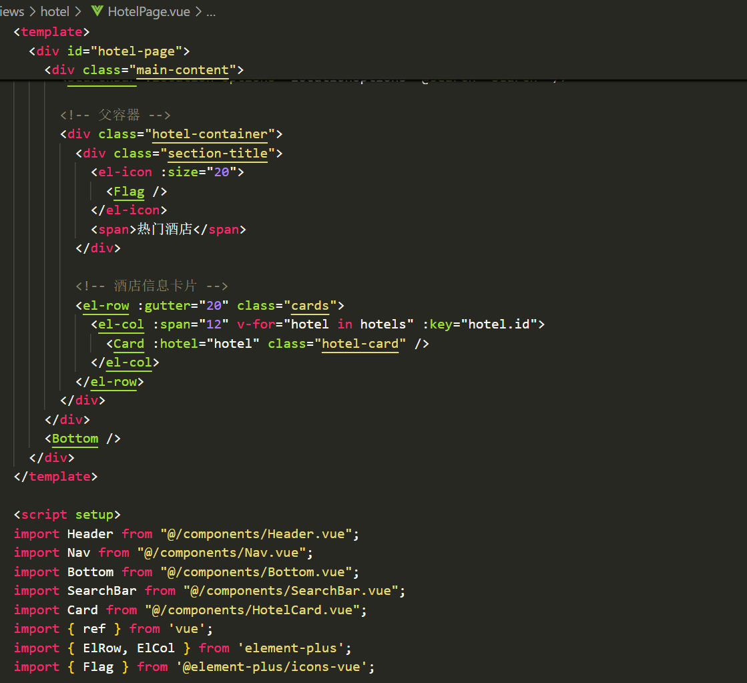747x683 pixels.
Task: Open the HotelPage.vue breadcrumb item
Action: pyautogui.click(x=149, y=11)
